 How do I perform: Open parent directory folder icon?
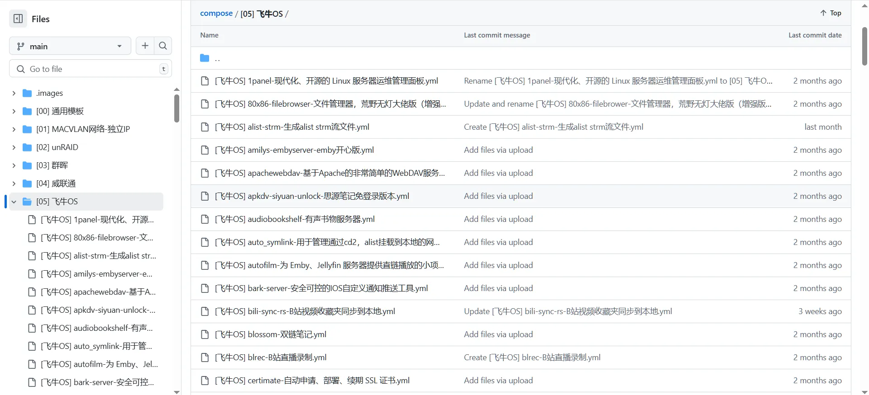click(205, 58)
